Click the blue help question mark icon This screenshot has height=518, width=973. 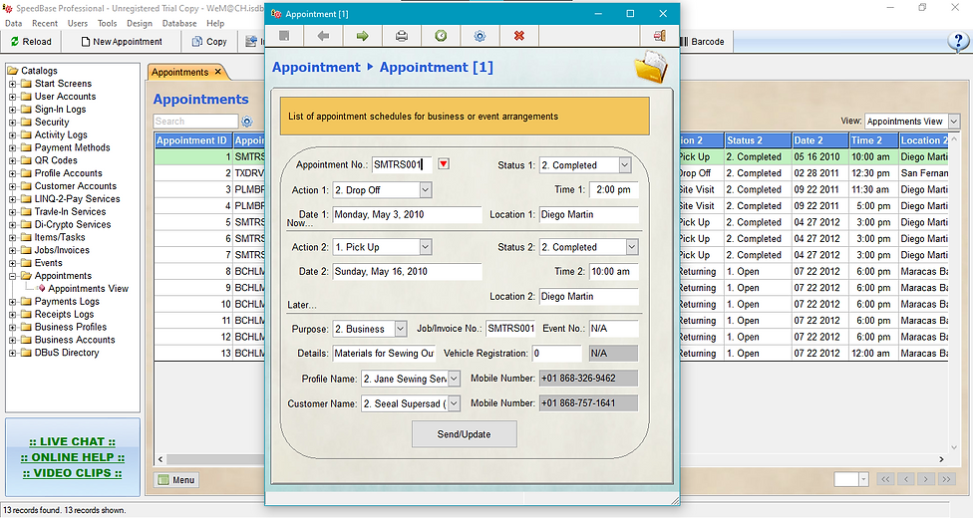coord(957,42)
